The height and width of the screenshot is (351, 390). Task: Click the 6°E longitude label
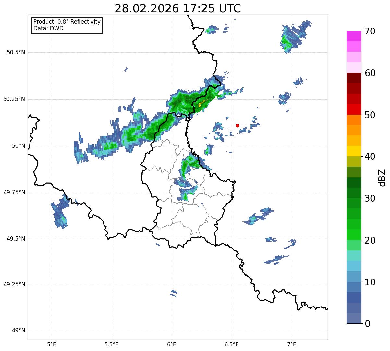tap(172, 345)
